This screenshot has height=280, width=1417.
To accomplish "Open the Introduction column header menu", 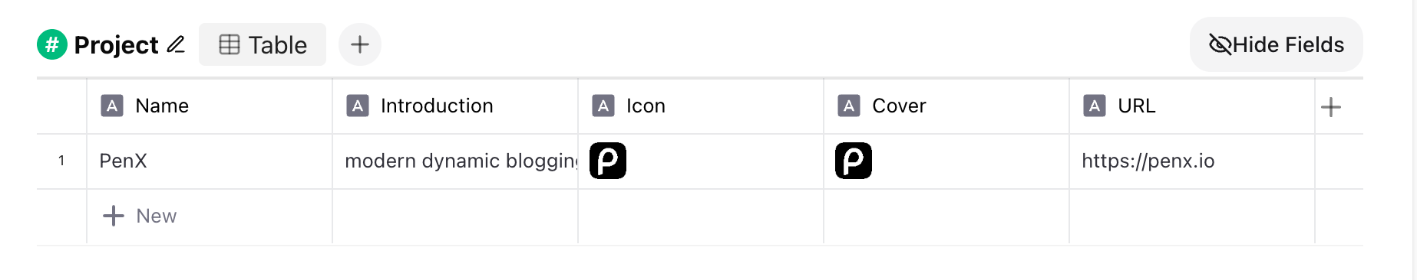I will coord(455,106).
